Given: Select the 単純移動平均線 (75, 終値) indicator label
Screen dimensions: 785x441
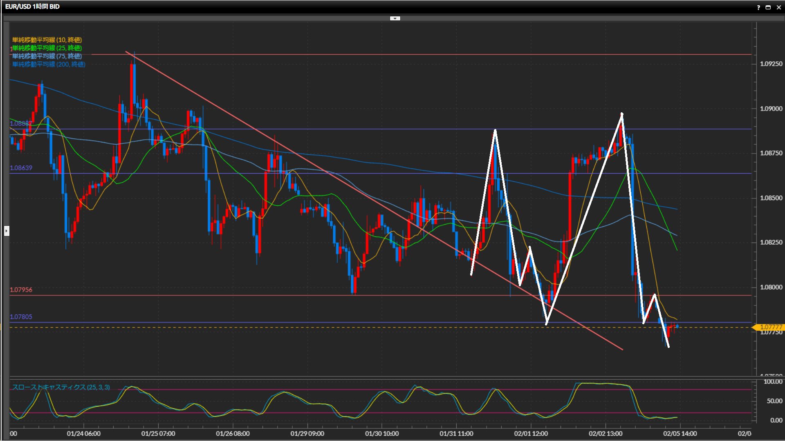Looking at the screenshot, I should click(47, 56).
